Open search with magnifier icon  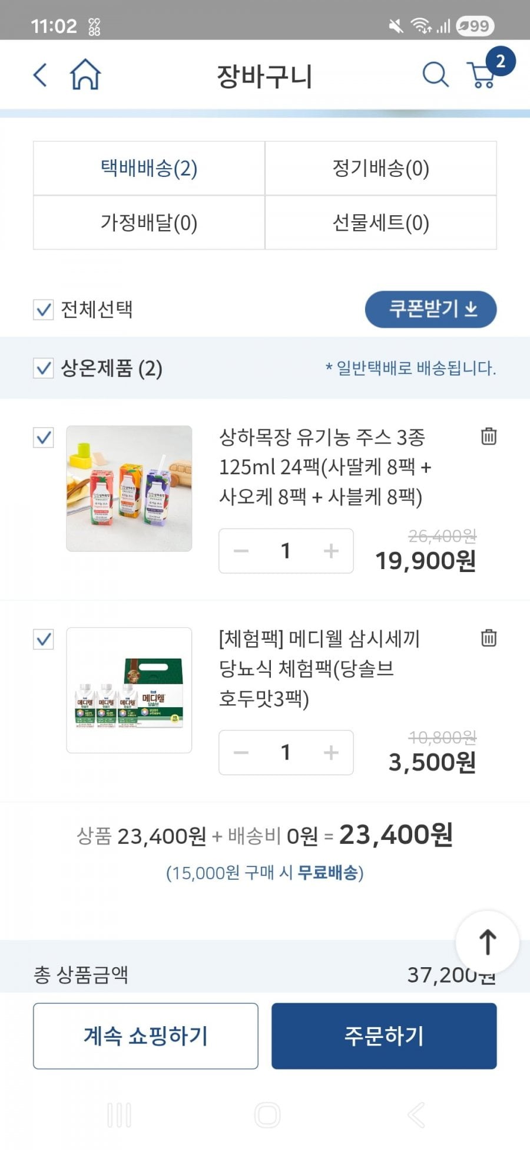click(x=435, y=75)
